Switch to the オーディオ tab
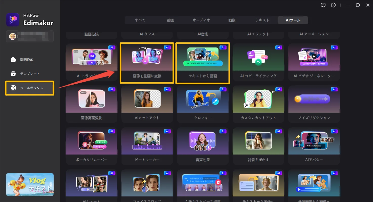373x202 pixels. [201, 20]
